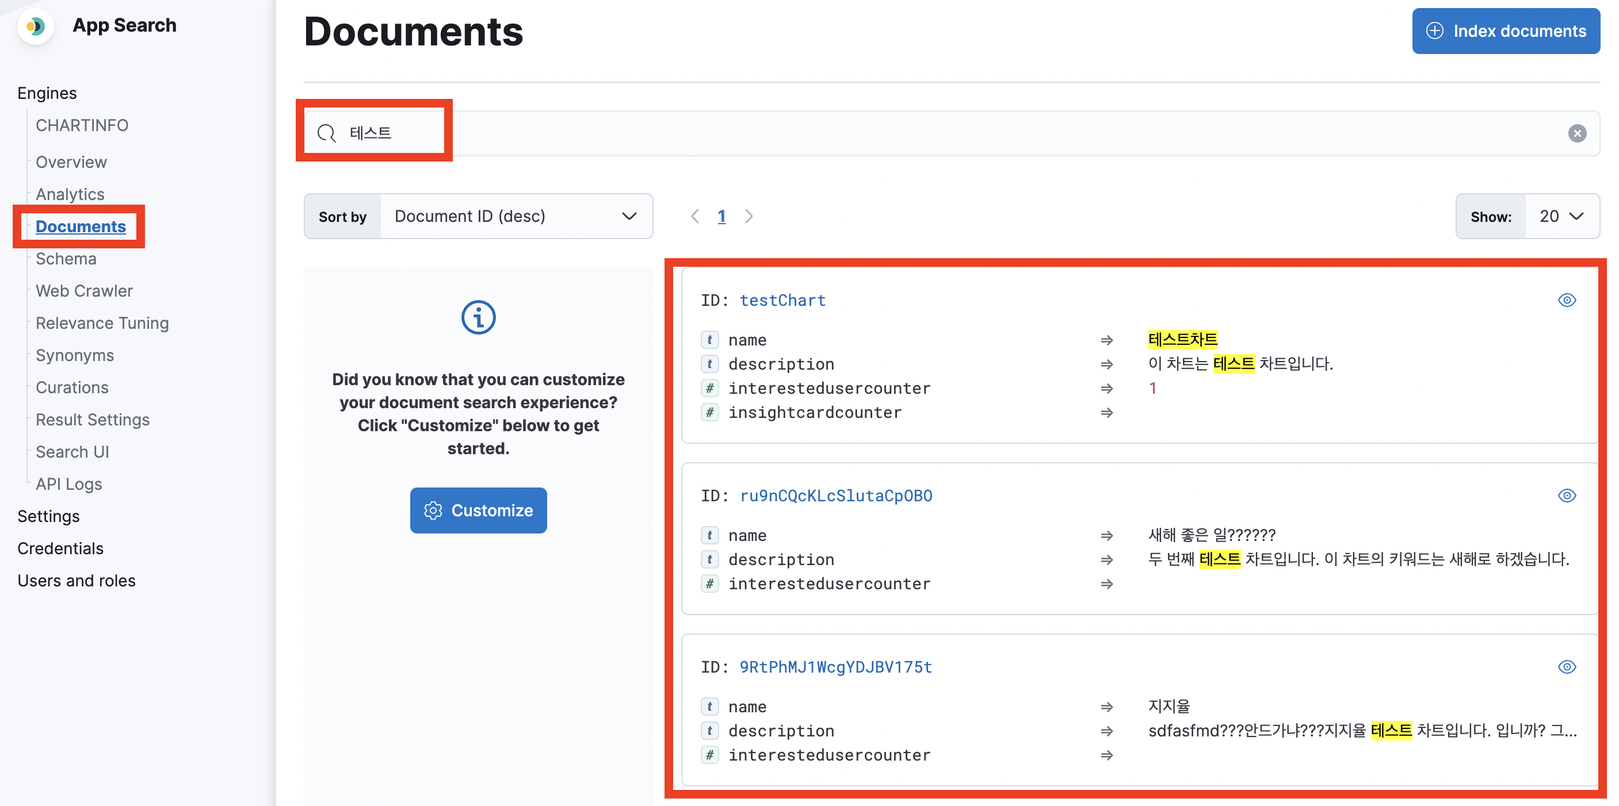Viewport: 1619px width, 806px height.
Task: View testChart document via eye icon
Action: tap(1567, 300)
